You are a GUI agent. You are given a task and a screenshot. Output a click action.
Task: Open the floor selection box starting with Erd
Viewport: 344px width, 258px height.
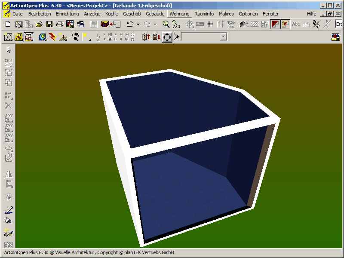click(339, 24)
